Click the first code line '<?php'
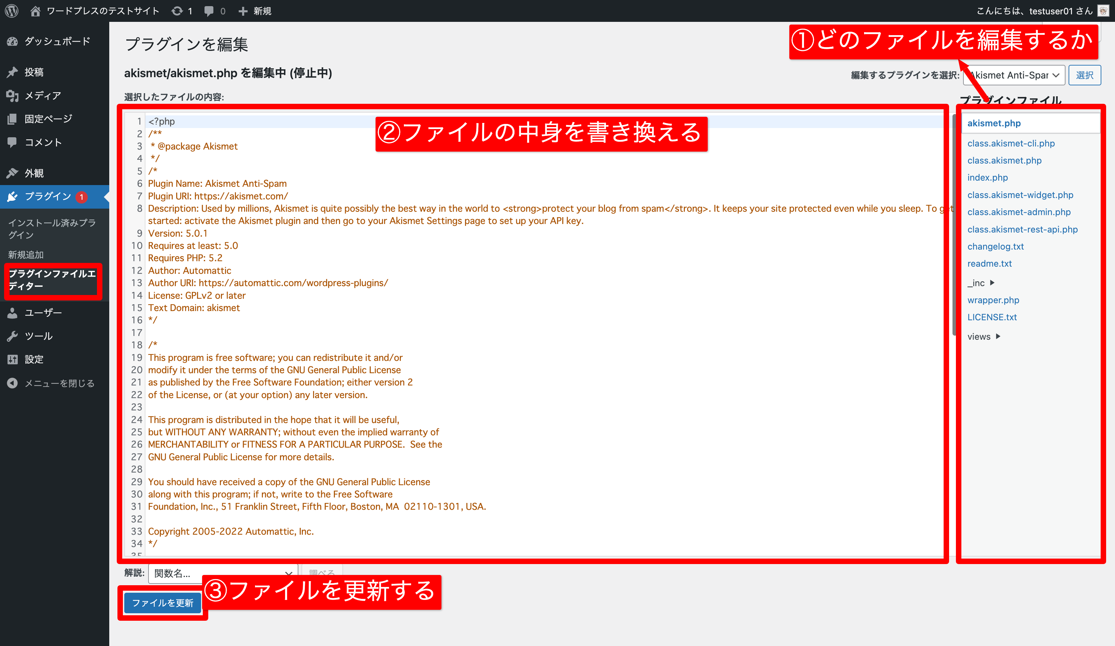This screenshot has width=1115, height=646. (x=161, y=121)
